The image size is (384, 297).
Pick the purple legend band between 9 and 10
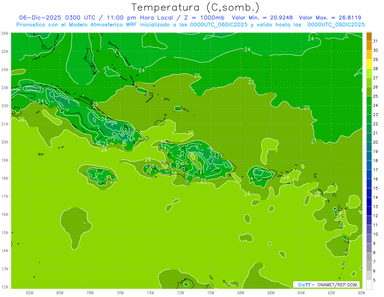pos(369,238)
